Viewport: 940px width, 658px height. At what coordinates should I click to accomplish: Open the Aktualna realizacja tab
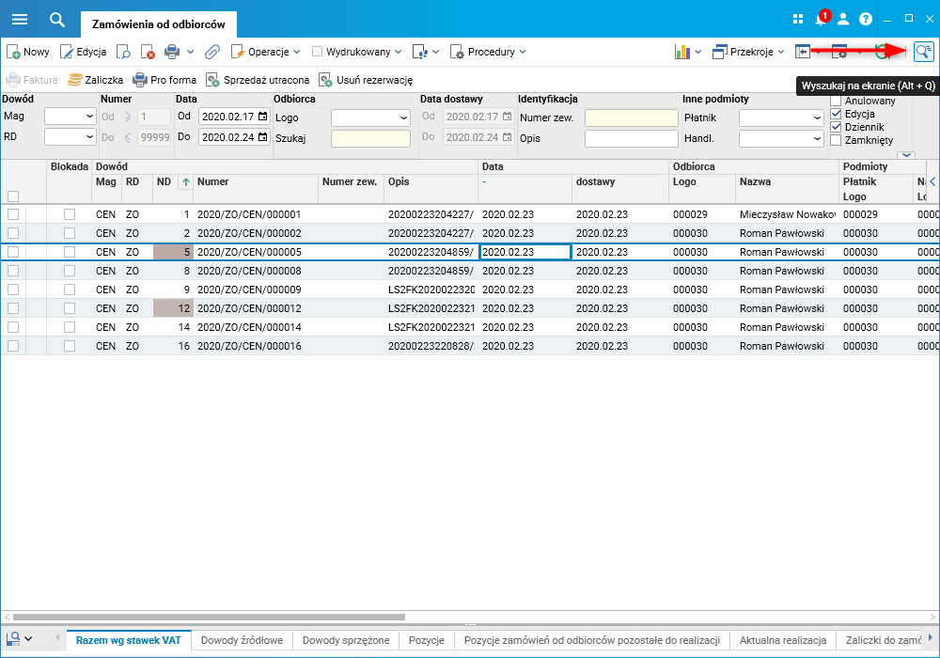pos(783,640)
